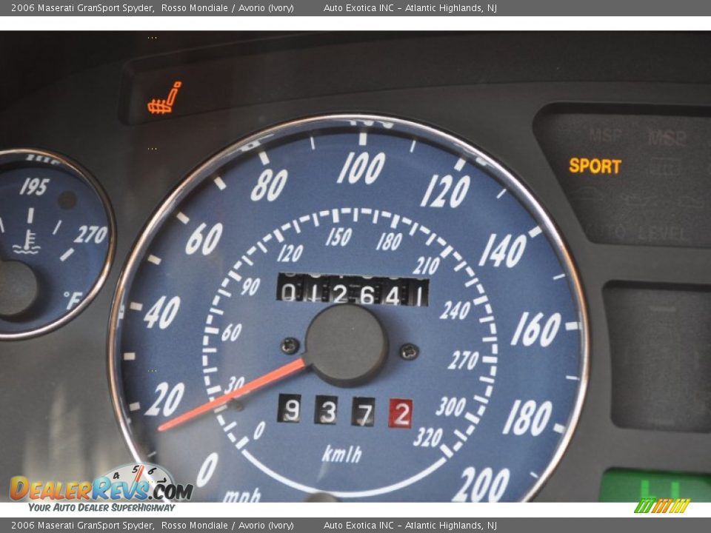This screenshot has height=533, width=711.
Task: Click the screw left of the center hub
Action: pyautogui.click(x=290, y=346)
